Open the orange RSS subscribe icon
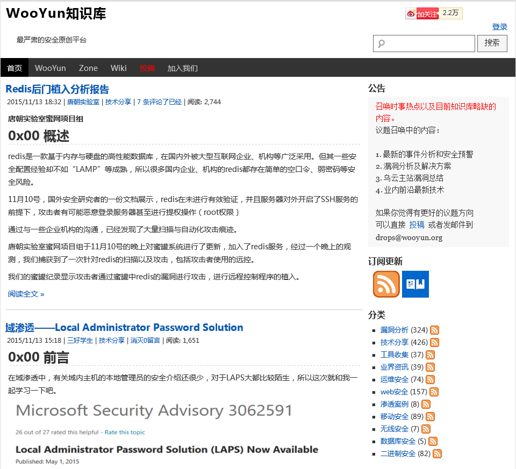The width and height of the screenshot is (516, 469). (x=386, y=284)
